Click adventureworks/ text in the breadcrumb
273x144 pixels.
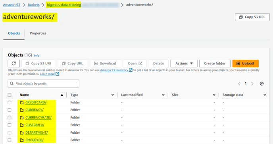click(x=139, y=5)
